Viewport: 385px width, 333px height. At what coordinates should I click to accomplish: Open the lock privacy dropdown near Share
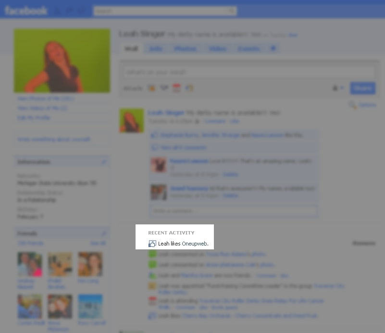pos(338,88)
